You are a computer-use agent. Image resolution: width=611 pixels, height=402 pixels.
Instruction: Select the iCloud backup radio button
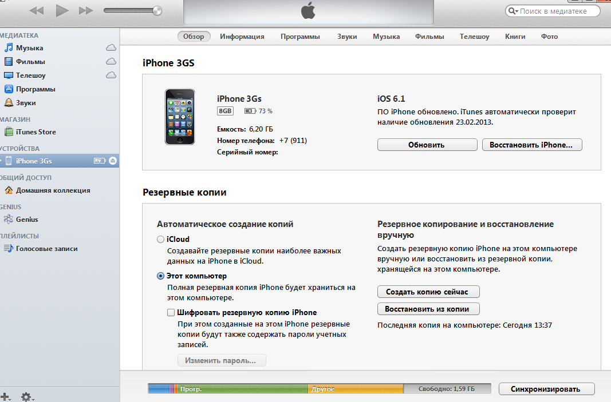pos(160,240)
